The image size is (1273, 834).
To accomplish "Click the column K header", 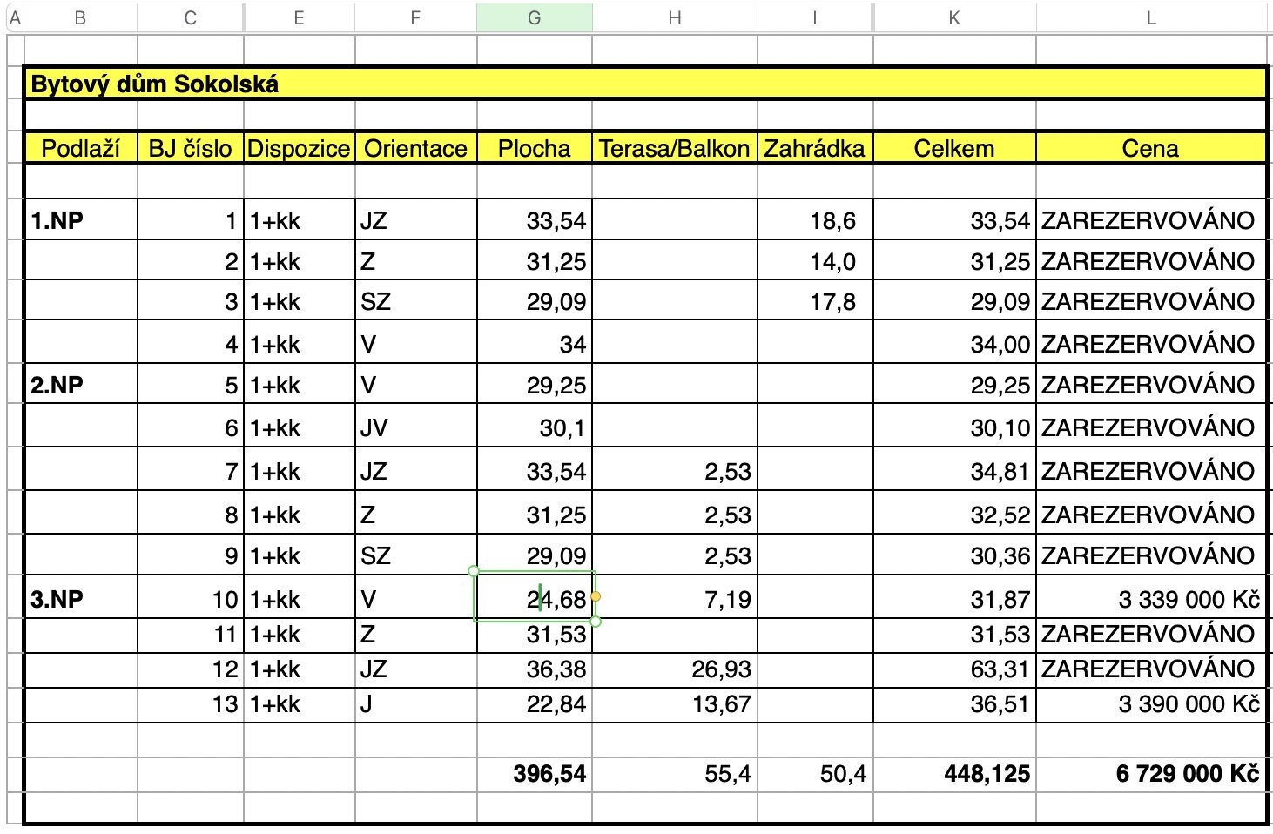I will tap(953, 18).
